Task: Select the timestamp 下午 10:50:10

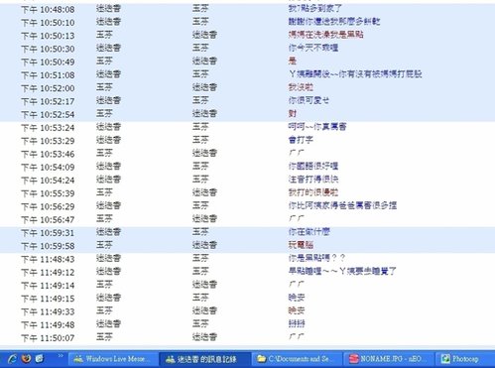Action: click(x=48, y=23)
